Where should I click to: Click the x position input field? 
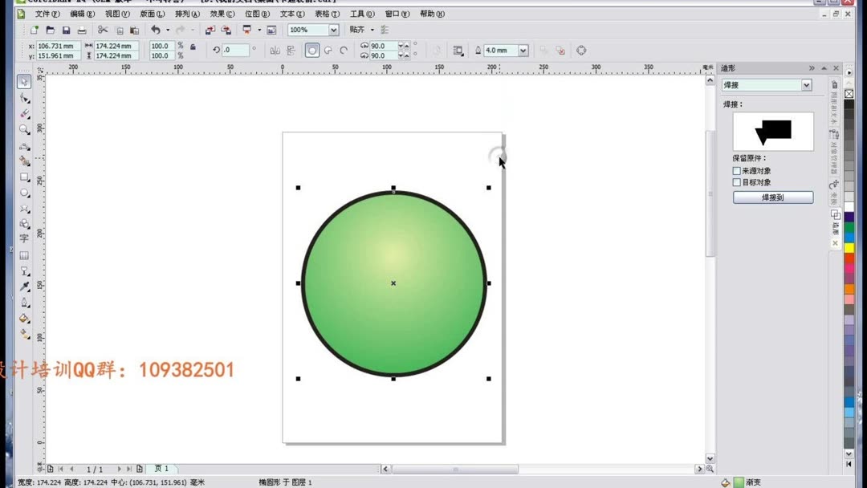tap(56, 46)
